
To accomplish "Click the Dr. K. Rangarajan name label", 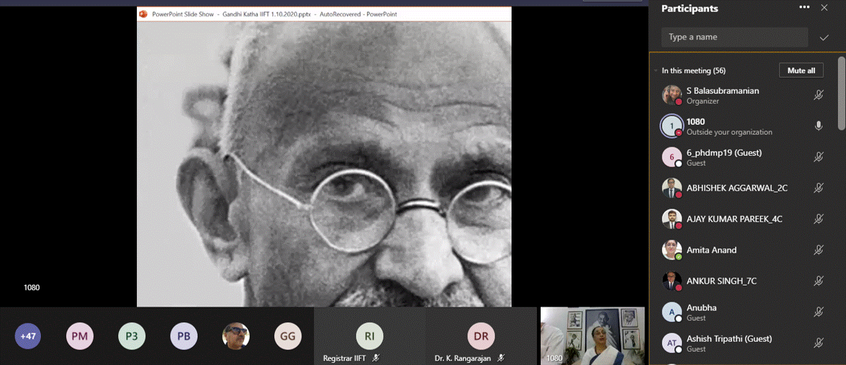I will click(x=463, y=358).
